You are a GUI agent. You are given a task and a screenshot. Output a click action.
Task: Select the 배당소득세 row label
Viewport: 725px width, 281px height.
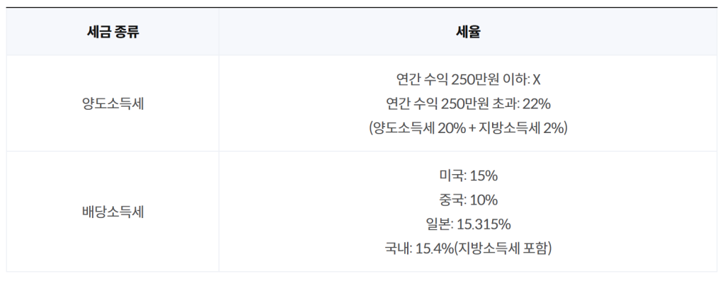tap(113, 212)
